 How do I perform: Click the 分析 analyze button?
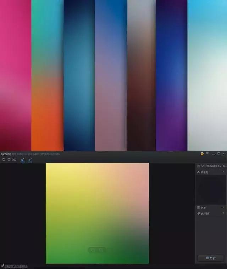[211, 258]
